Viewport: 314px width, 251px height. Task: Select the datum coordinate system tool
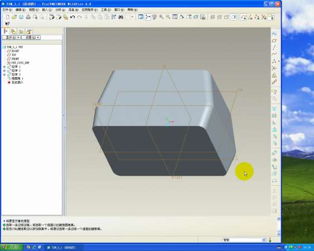coord(274,68)
